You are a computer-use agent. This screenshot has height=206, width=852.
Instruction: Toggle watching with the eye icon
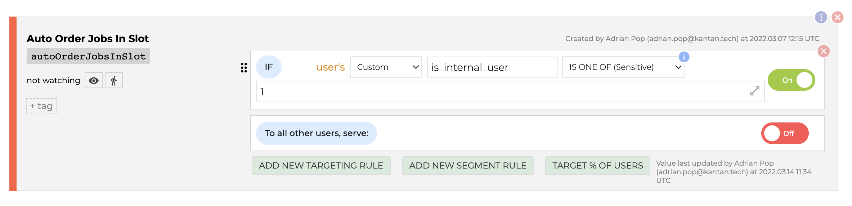tap(94, 80)
